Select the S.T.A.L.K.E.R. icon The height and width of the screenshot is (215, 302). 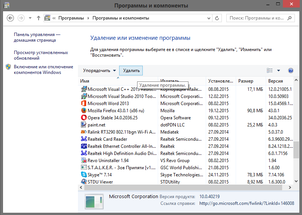pyautogui.click(x=84, y=168)
